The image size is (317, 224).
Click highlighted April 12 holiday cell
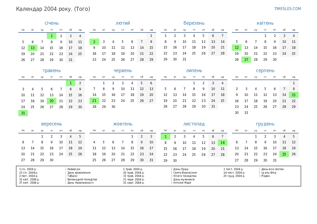(x=237, y=48)
